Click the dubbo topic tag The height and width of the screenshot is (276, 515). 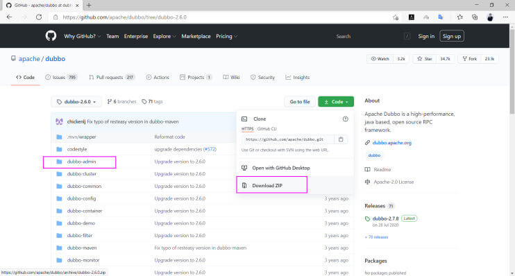pyautogui.click(x=374, y=155)
